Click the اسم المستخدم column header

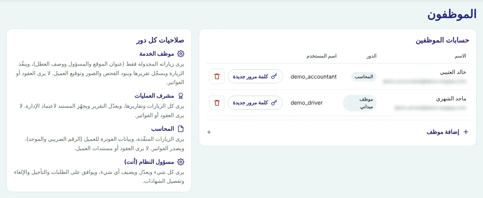pyautogui.click(x=321, y=56)
